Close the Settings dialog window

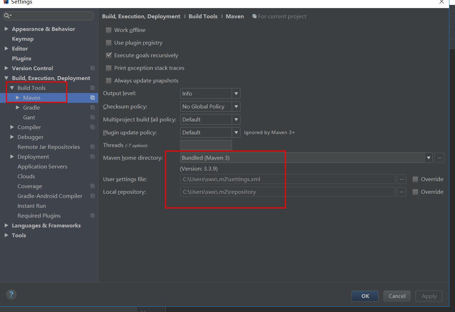pos(442,2)
